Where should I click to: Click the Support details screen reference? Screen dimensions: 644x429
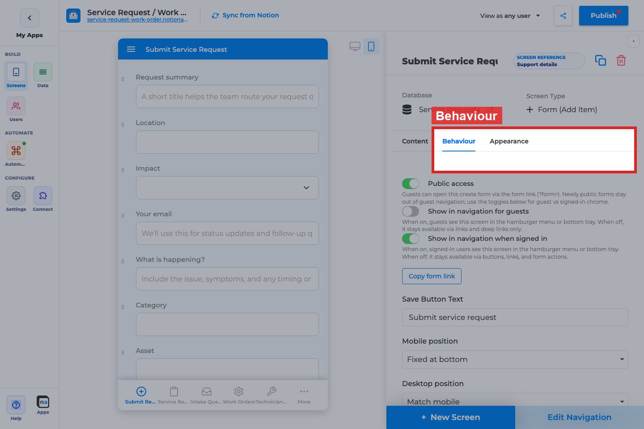(549, 61)
